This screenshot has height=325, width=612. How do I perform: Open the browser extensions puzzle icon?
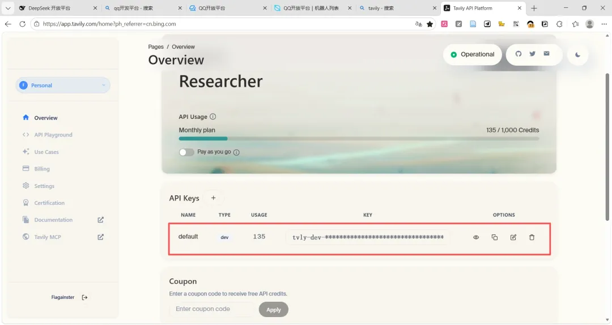[x=559, y=24]
